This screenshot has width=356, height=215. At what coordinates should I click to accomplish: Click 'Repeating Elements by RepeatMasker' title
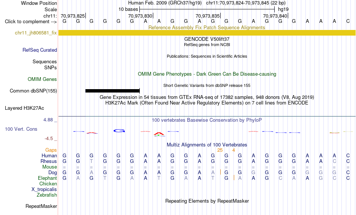207,201
